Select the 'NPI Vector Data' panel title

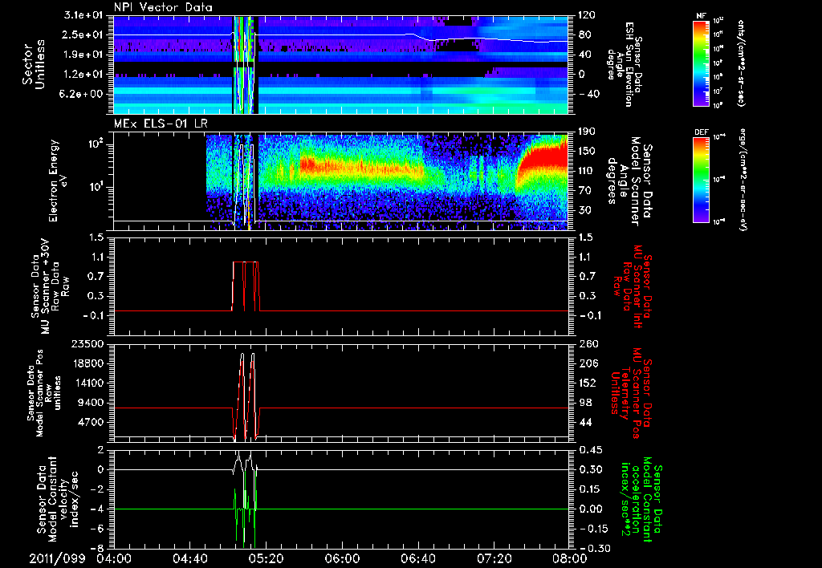[163, 7]
